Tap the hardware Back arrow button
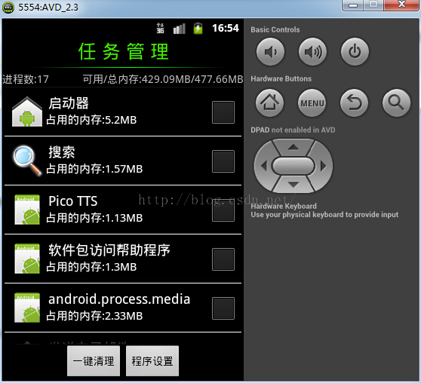This screenshot has width=421, height=383. pyautogui.click(x=354, y=103)
